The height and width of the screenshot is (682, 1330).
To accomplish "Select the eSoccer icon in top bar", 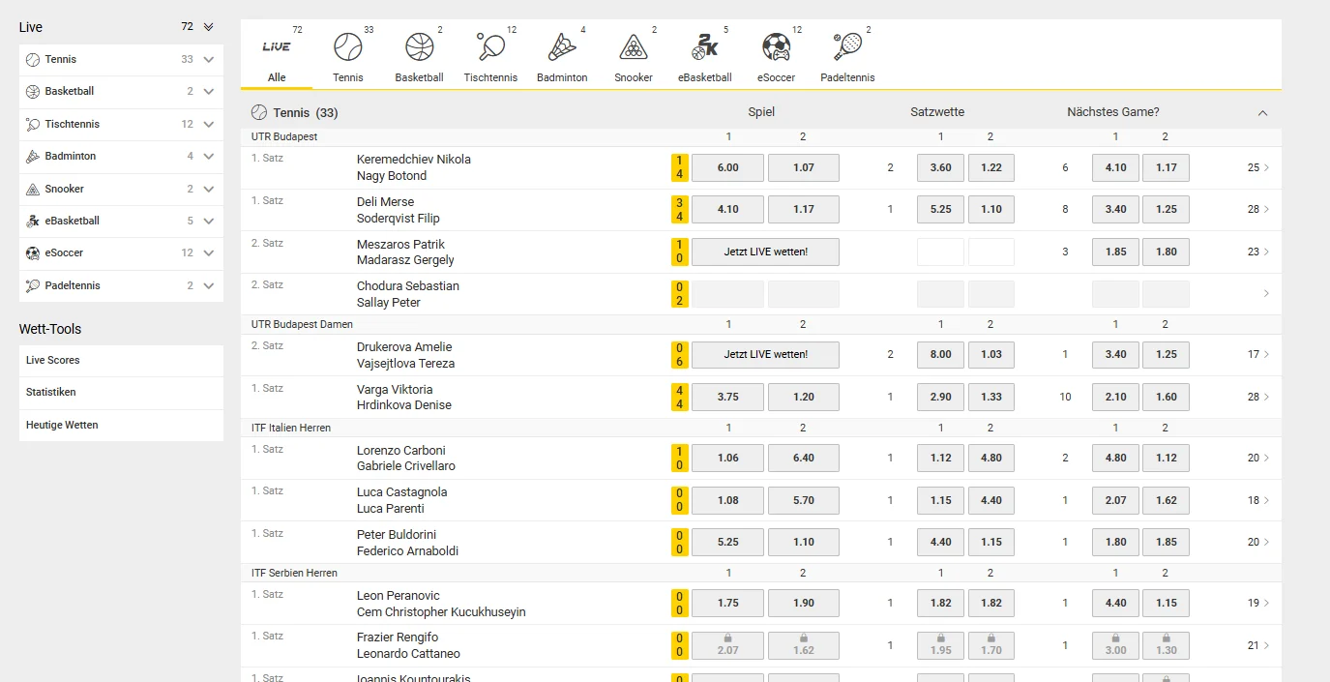I will point(776,46).
